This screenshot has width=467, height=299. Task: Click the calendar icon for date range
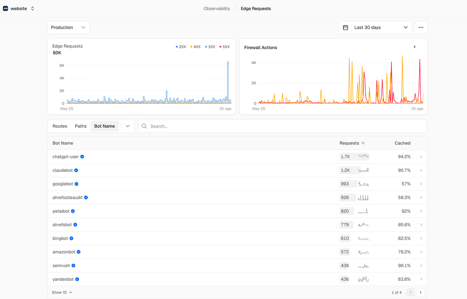tap(346, 27)
